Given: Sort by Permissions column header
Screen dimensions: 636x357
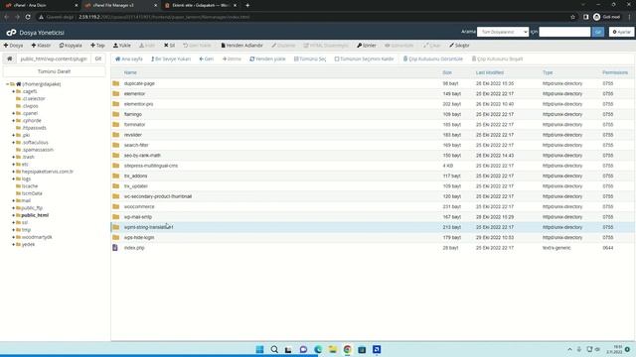Looking at the screenshot, I should pyautogui.click(x=615, y=72).
